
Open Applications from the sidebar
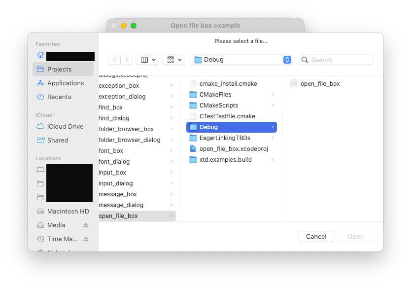coord(65,83)
